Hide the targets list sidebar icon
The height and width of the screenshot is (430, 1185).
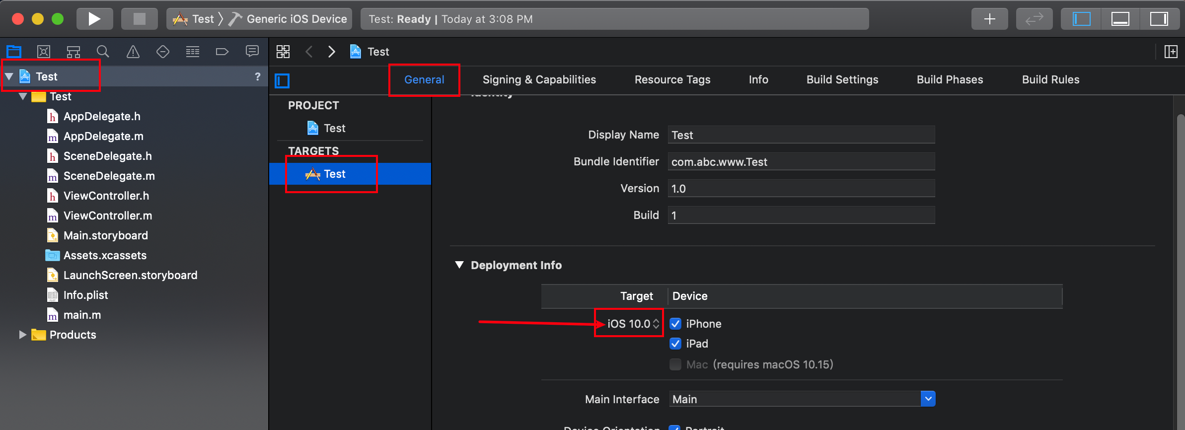pyautogui.click(x=282, y=80)
